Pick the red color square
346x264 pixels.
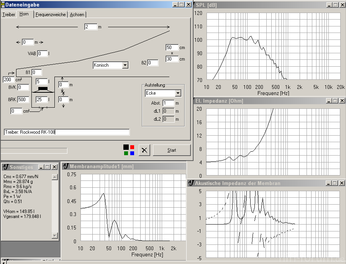132,147
